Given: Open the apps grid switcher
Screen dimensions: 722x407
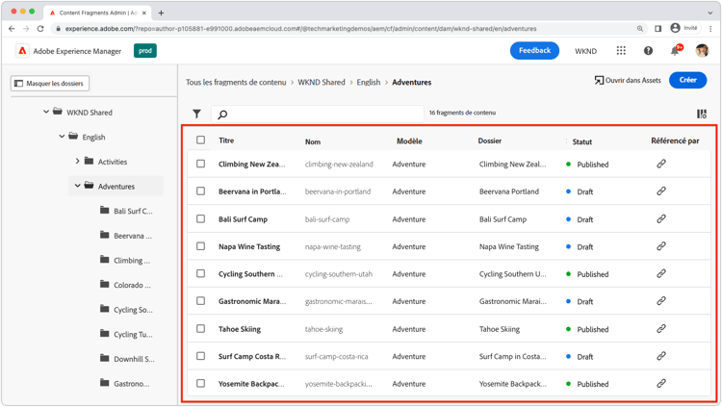Looking at the screenshot, I should [x=621, y=51].
